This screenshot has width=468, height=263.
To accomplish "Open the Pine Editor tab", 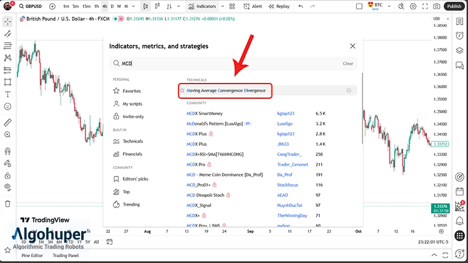I will [33, 255].
